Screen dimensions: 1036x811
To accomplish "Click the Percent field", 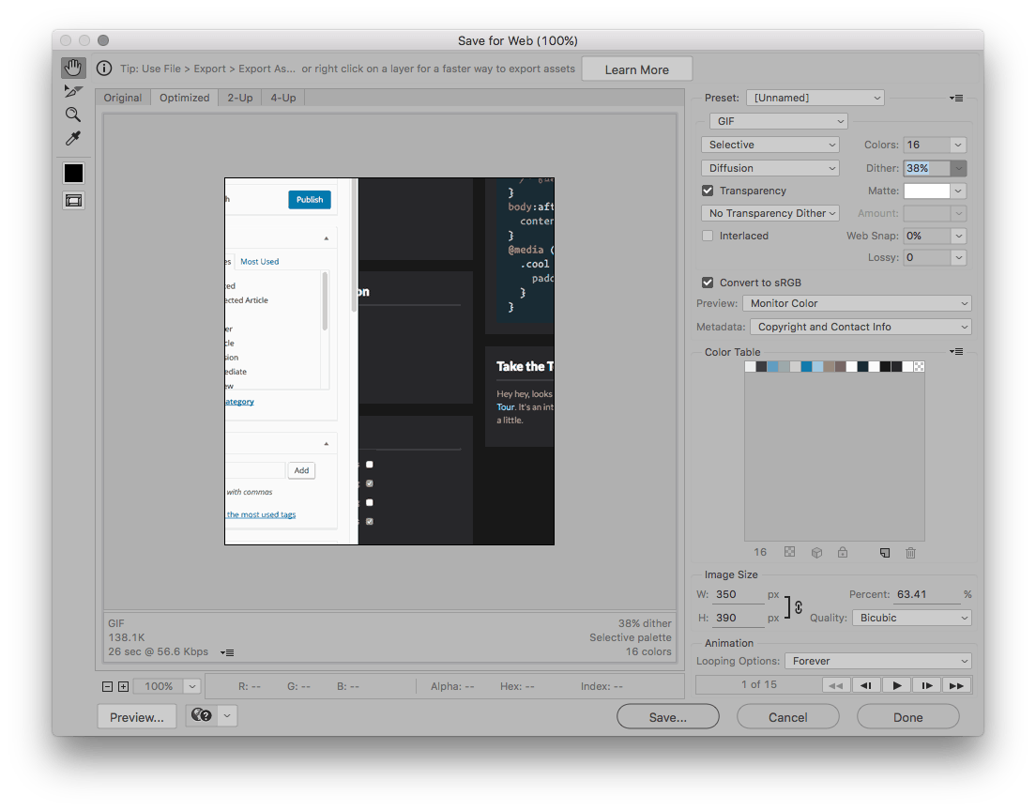I will coord(927,594).
